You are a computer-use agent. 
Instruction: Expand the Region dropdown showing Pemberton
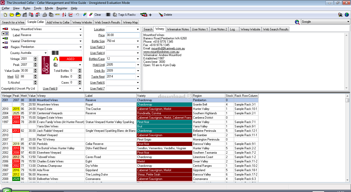tap(80, 47)
